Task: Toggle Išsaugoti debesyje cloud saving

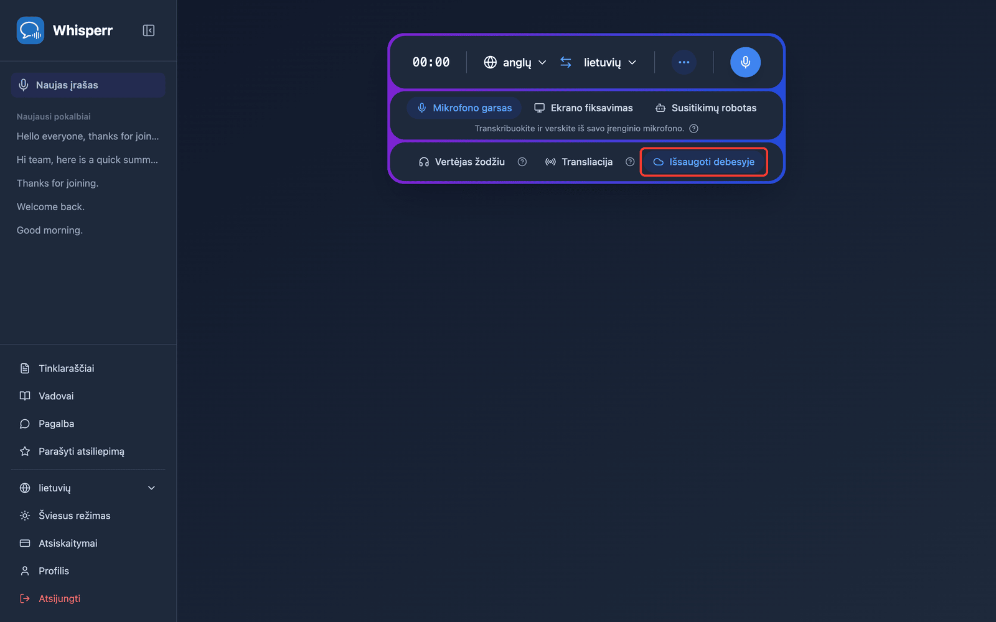Action: click(x=704, y=162)
